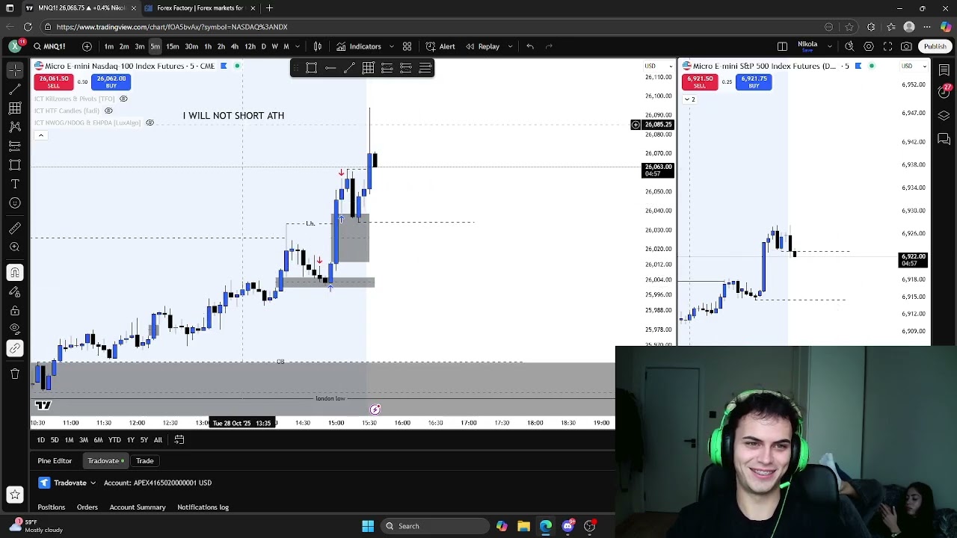Collapse the Nasdaq chart indicator legend

point(41,135)
